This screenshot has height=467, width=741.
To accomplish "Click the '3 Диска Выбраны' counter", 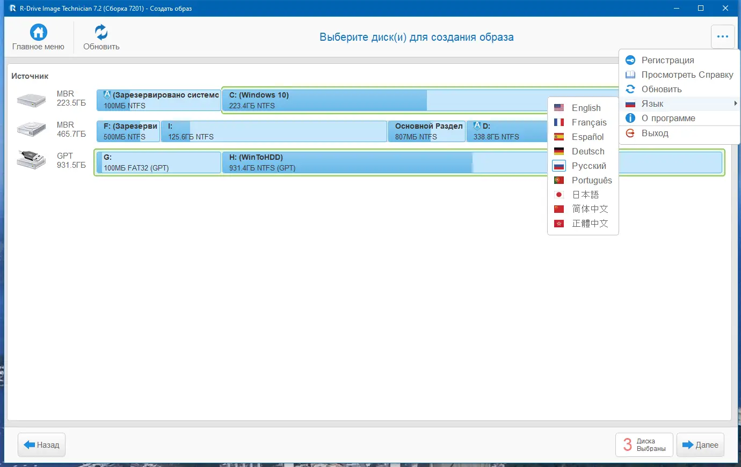I will [644, 444].
